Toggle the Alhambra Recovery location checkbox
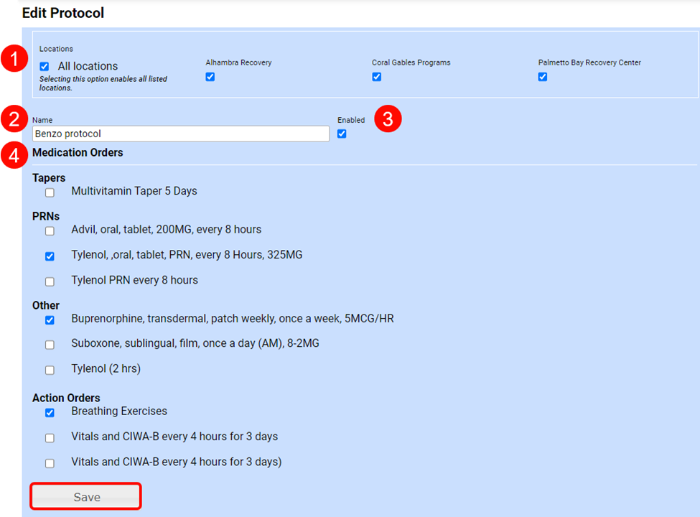 tap(210, 77)
